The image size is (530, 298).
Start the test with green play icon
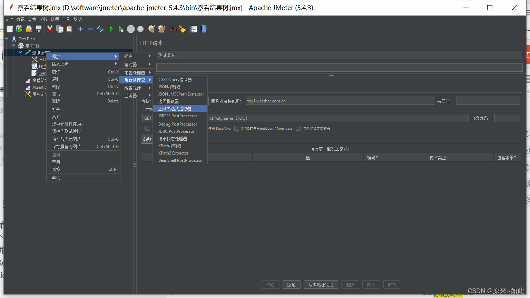[x=111, y=29]
